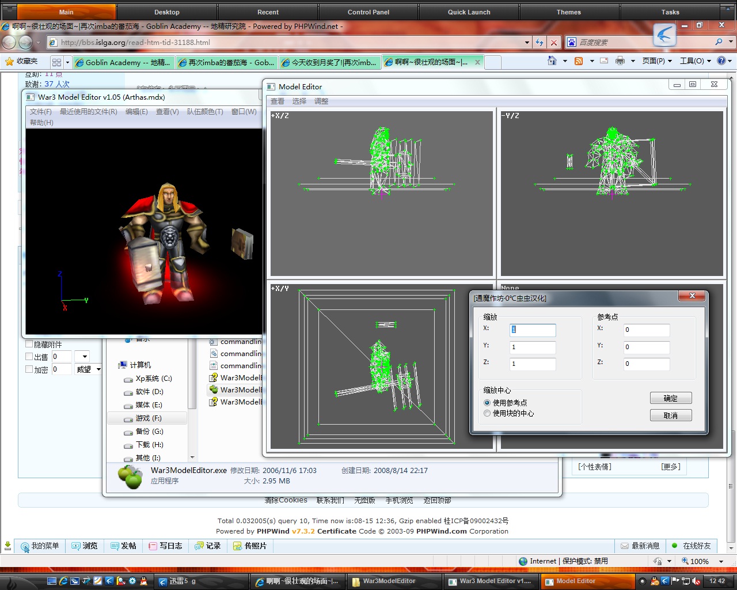Viewport: 737px width, 590px height.
Task: Toggle the 出售 checkbox
Action: coord(29,357)
